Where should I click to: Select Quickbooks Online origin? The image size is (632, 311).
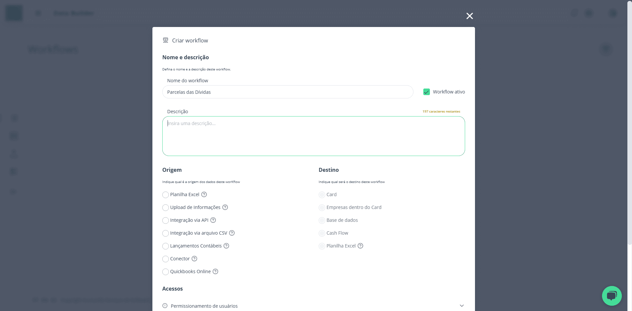(x=166, y=272)
